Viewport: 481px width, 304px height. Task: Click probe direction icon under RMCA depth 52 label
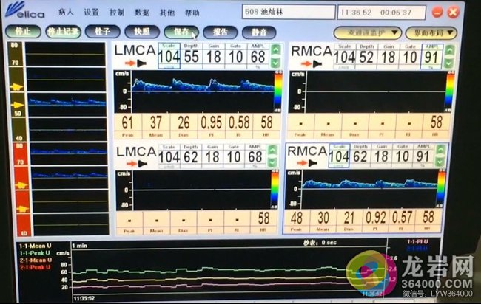[311, 63]
